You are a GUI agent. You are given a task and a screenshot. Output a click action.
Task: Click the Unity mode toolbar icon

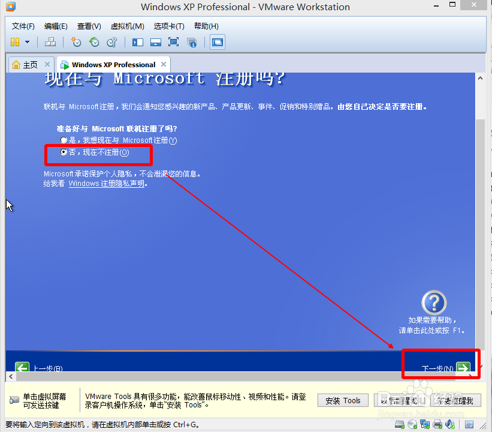[x=192, y=42]
